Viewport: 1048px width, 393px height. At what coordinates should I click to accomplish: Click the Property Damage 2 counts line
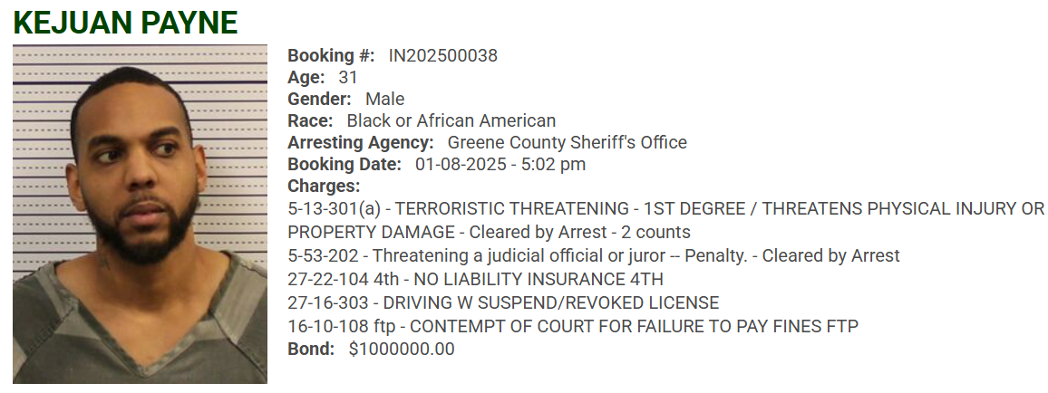489,233
